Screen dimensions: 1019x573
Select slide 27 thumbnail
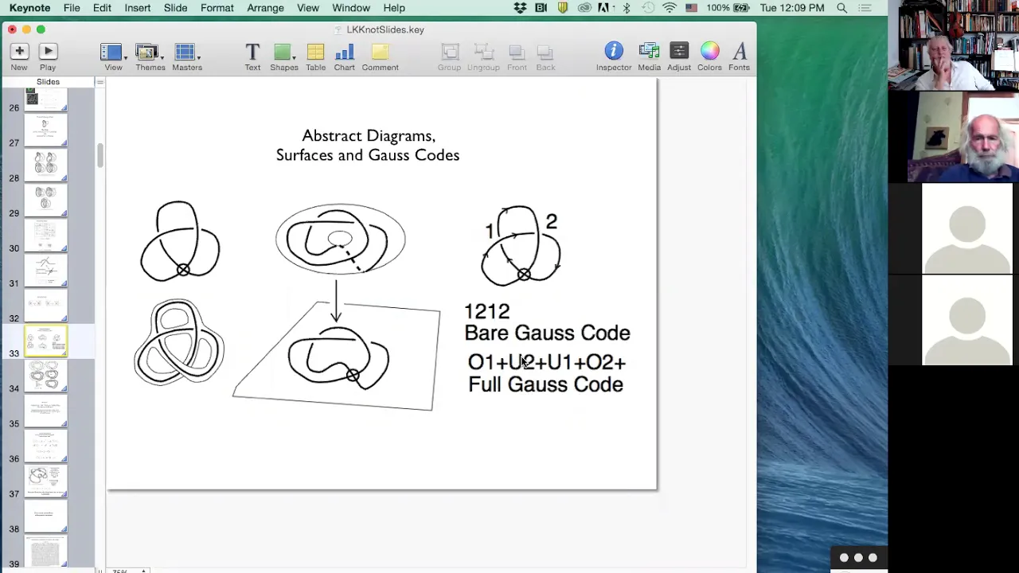pos(45,130)
